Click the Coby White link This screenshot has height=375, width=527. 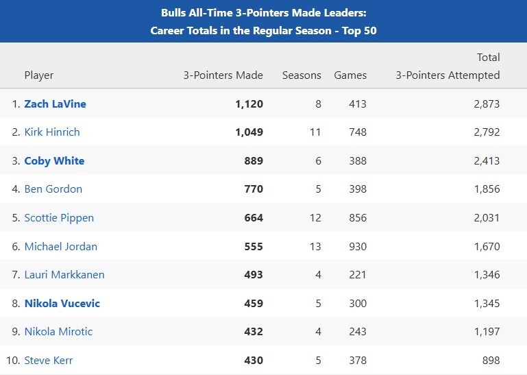click(54, 161)
